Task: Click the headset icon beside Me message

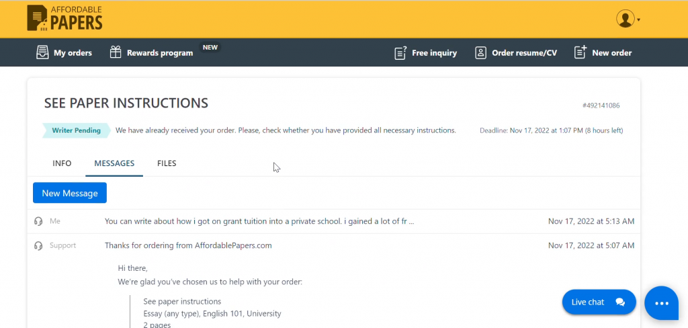Action: pos(38,221)
